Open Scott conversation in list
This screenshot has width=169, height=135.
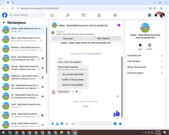click(x=23, y=106)
